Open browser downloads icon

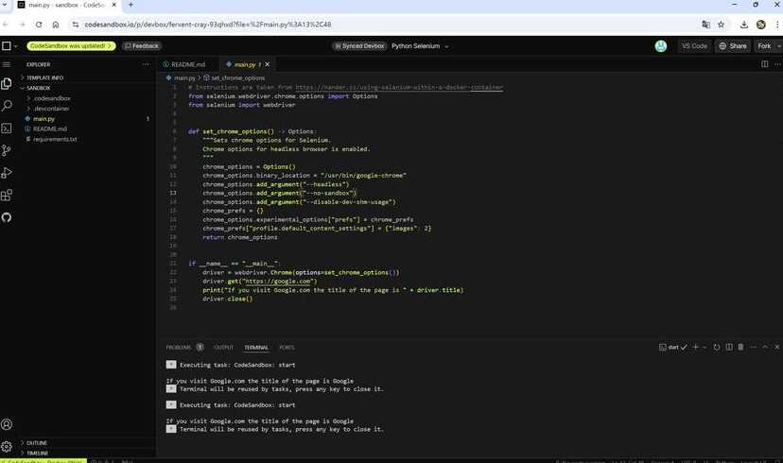click(744, 25)
